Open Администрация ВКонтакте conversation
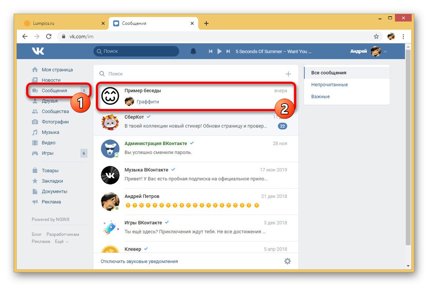 click(196, 149)
